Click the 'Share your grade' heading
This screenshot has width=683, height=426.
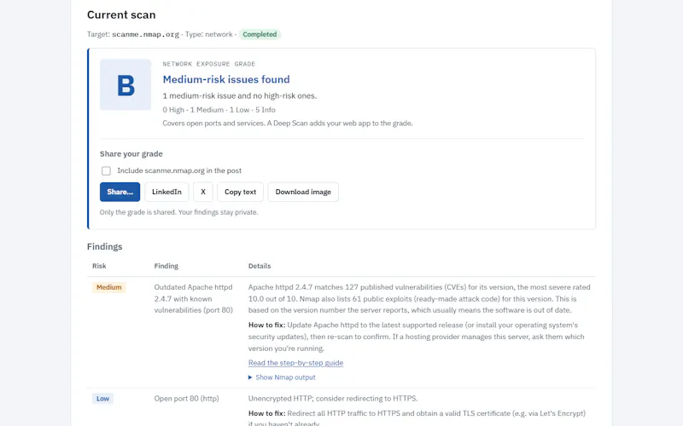(x=131, y=154)
